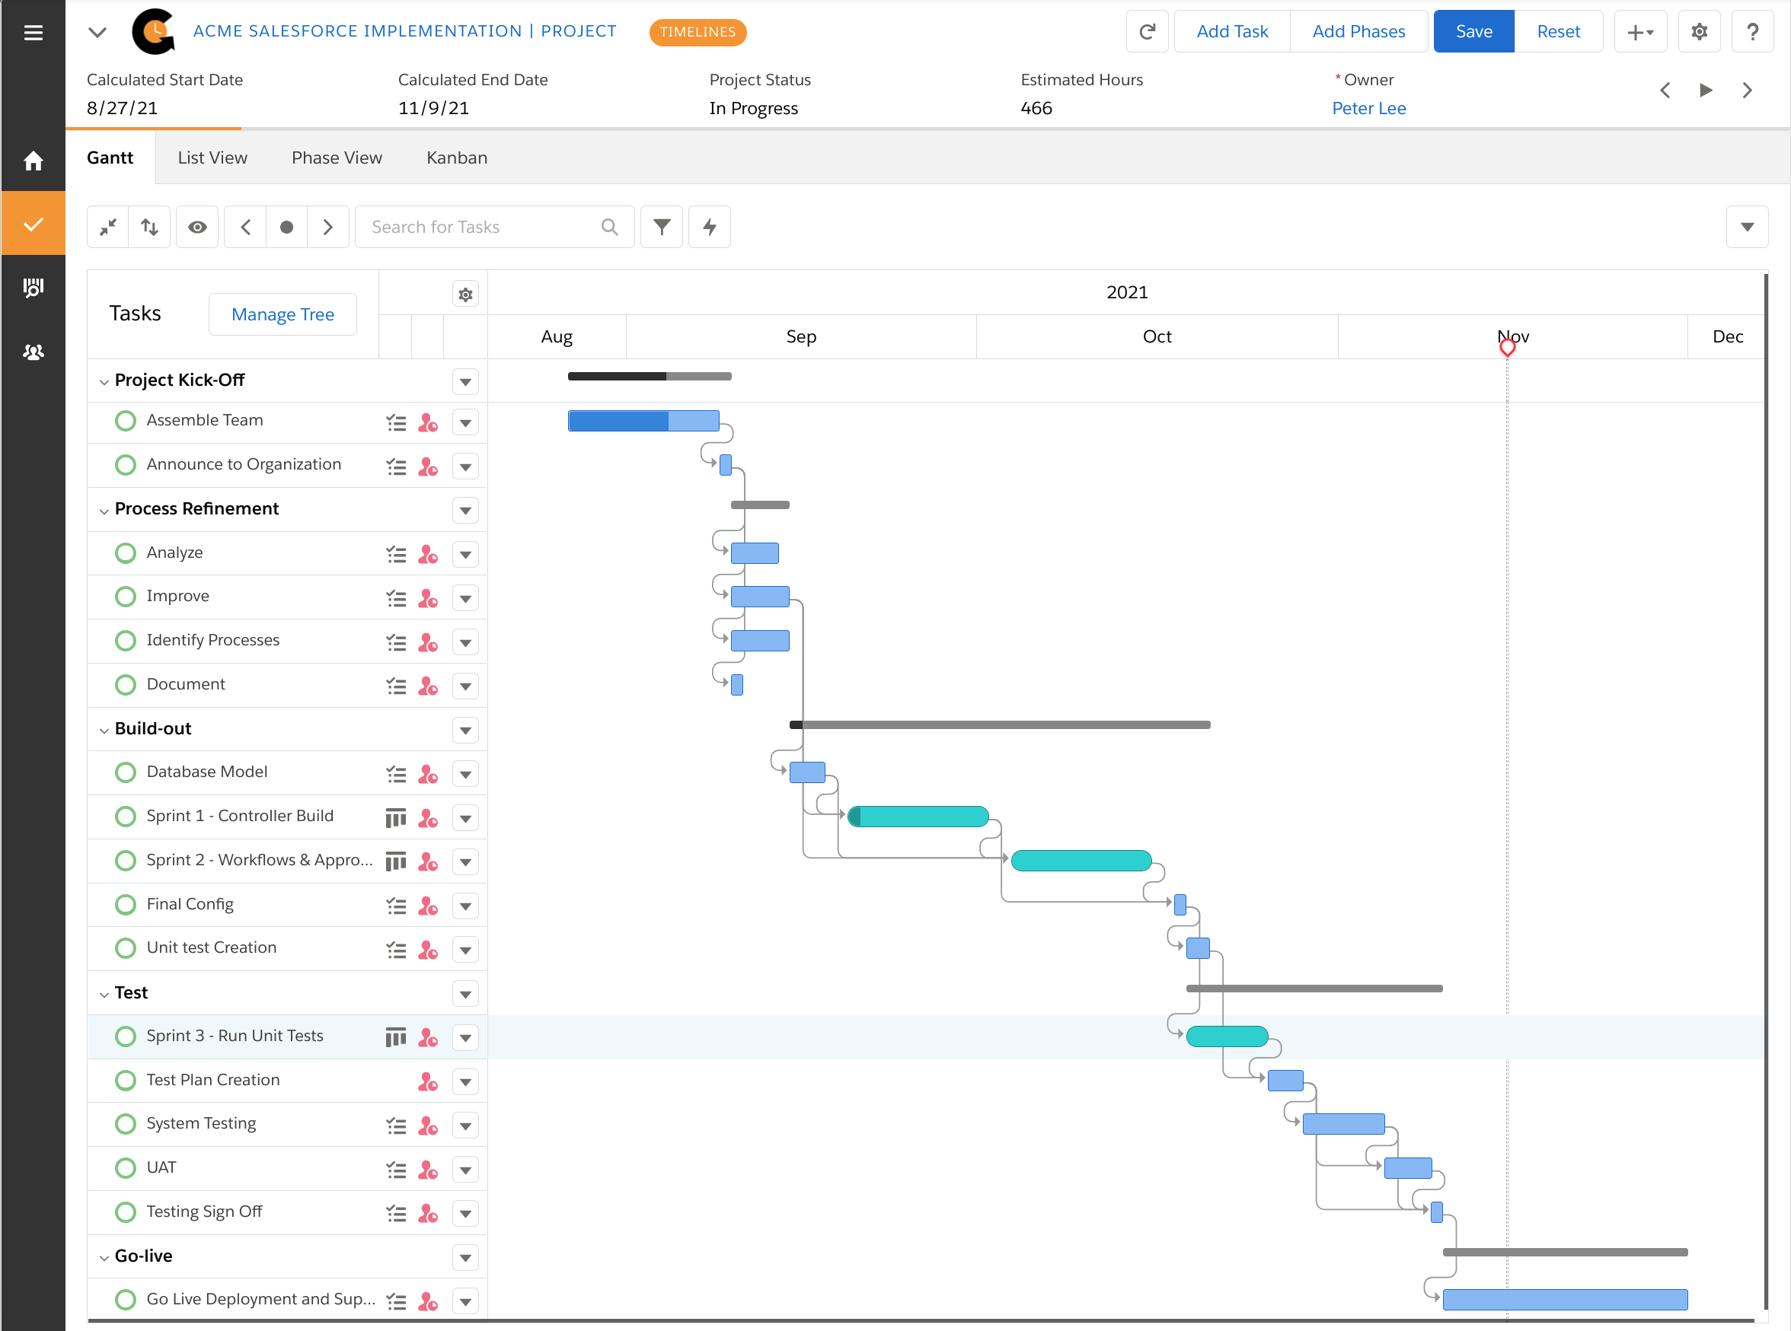Click the Manage Tree button

click(282, 314)
